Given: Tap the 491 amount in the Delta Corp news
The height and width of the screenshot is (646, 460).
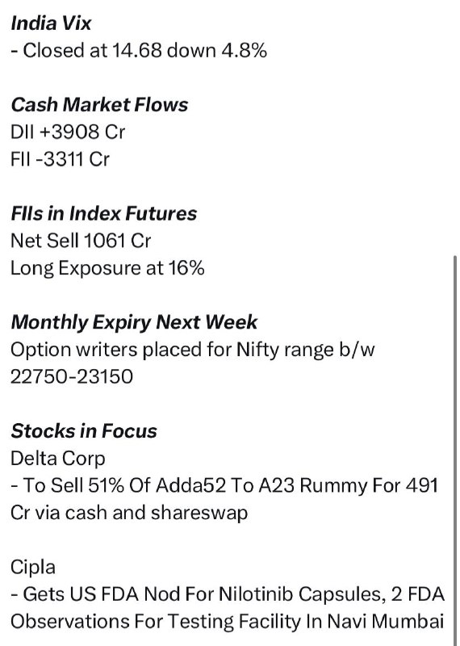Looking at the screenshot, I should pos(422,485).
